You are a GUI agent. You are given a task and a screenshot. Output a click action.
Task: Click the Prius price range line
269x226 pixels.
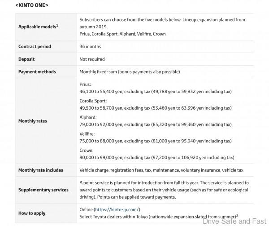pyautogui.click(x=155, y=91)
